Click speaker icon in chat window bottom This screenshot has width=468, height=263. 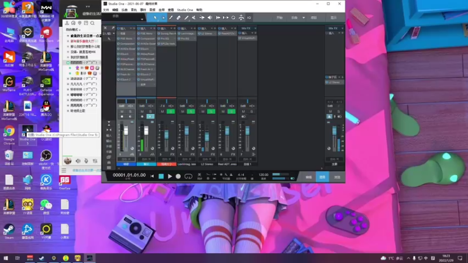point(78,161)
